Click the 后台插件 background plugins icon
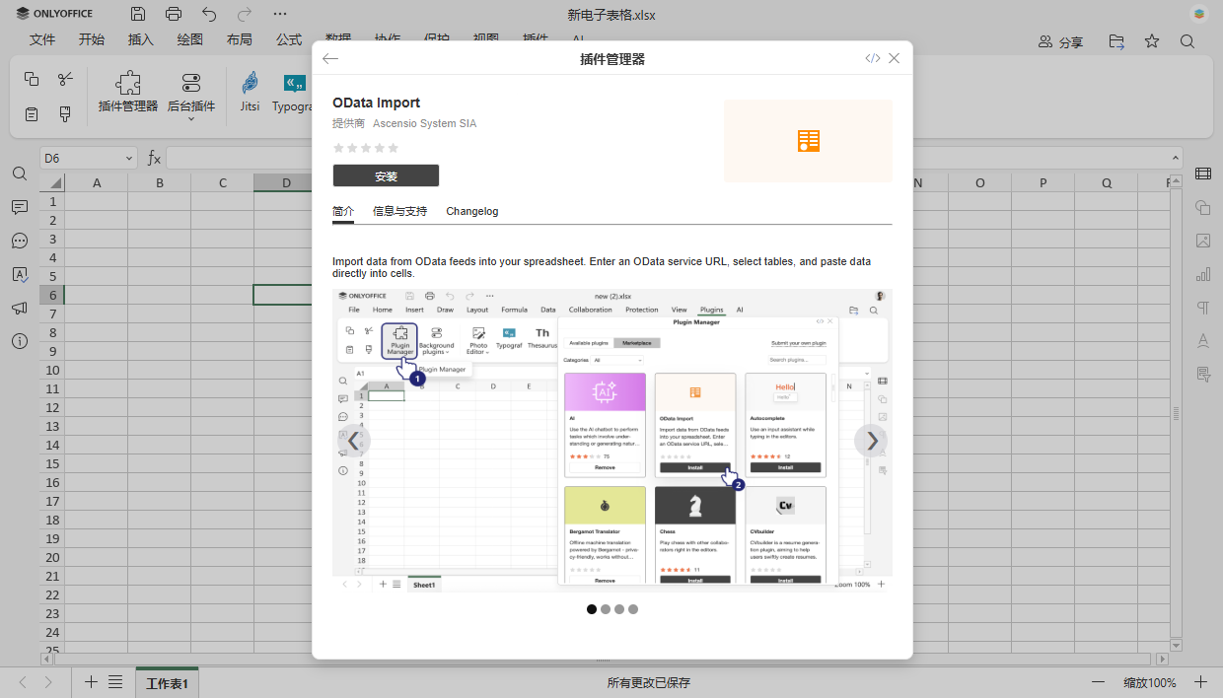Image resolution: width=1223 pixels, height=698 pixels. click(190, 94)
